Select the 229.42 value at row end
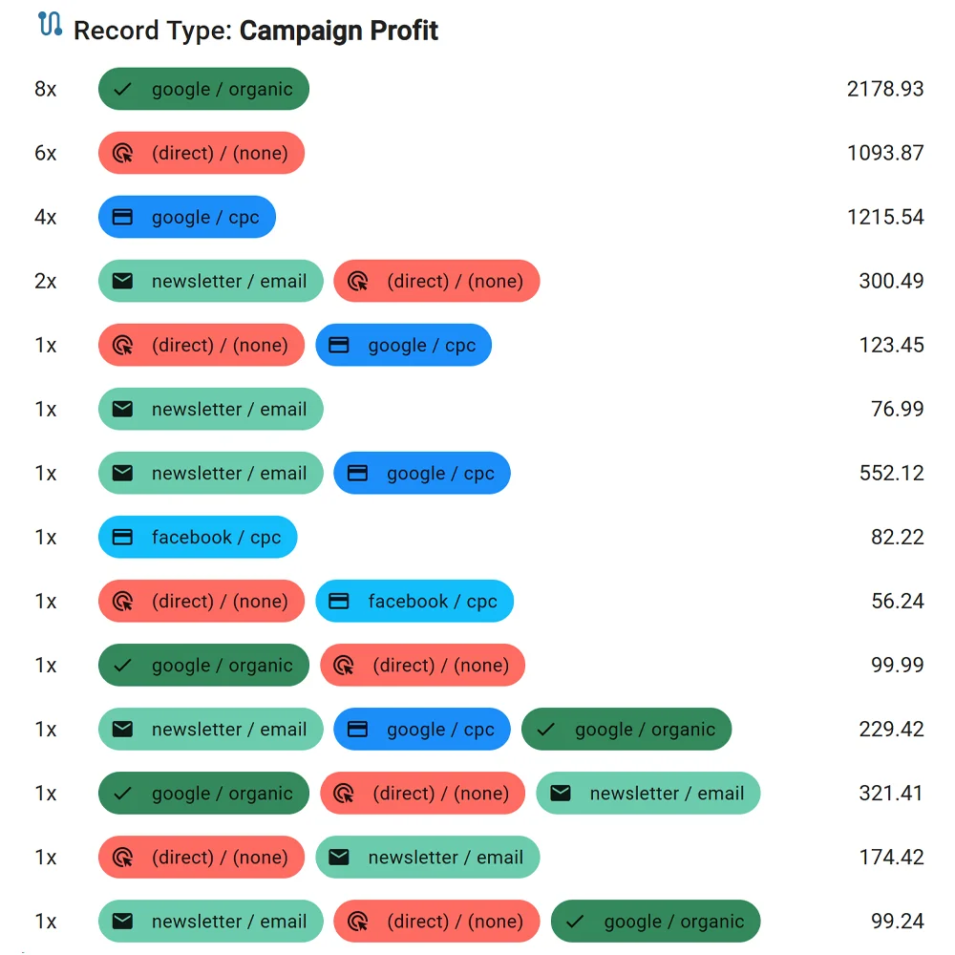The height and width of the screenshot is (955, 955). 891,729
